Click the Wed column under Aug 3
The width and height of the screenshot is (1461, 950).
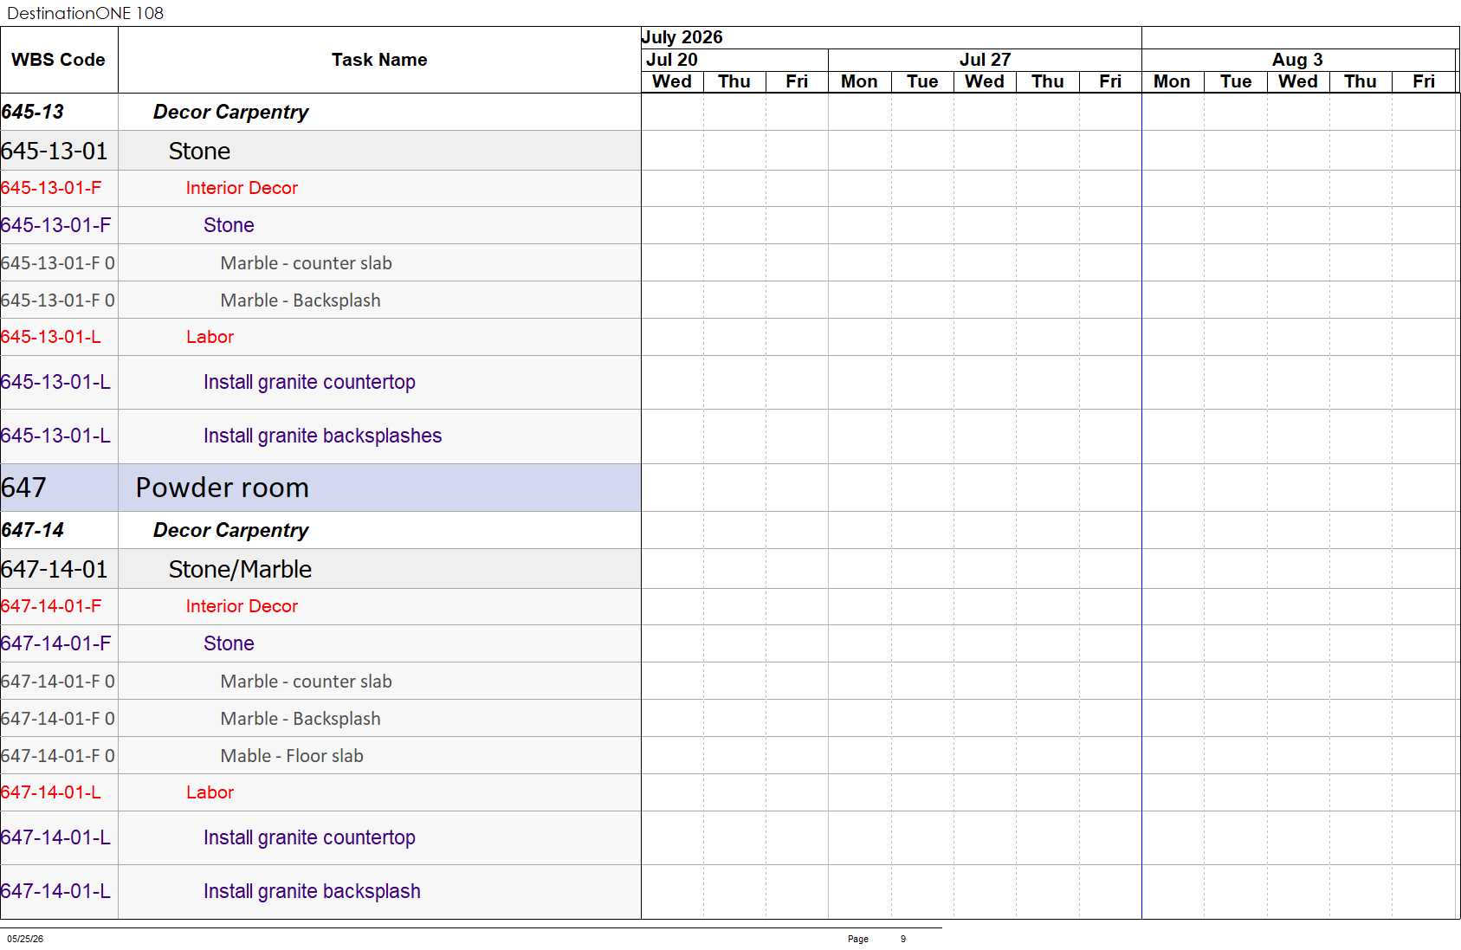tap(1298, 81)
